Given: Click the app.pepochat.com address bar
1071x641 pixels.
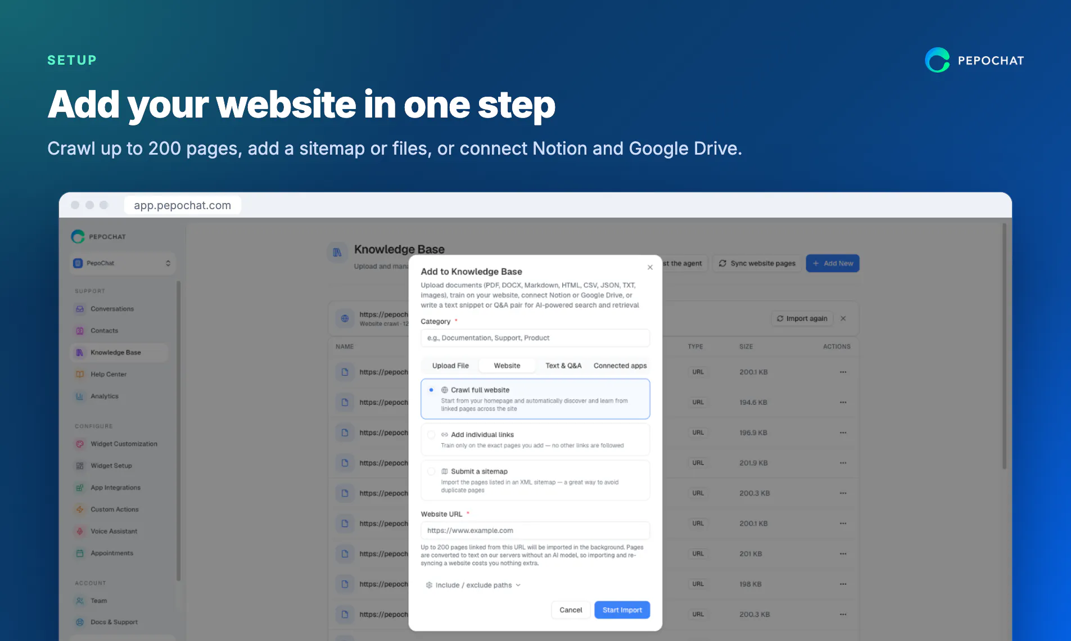Looking at the screenshot, I should click(x=183, y=206).
